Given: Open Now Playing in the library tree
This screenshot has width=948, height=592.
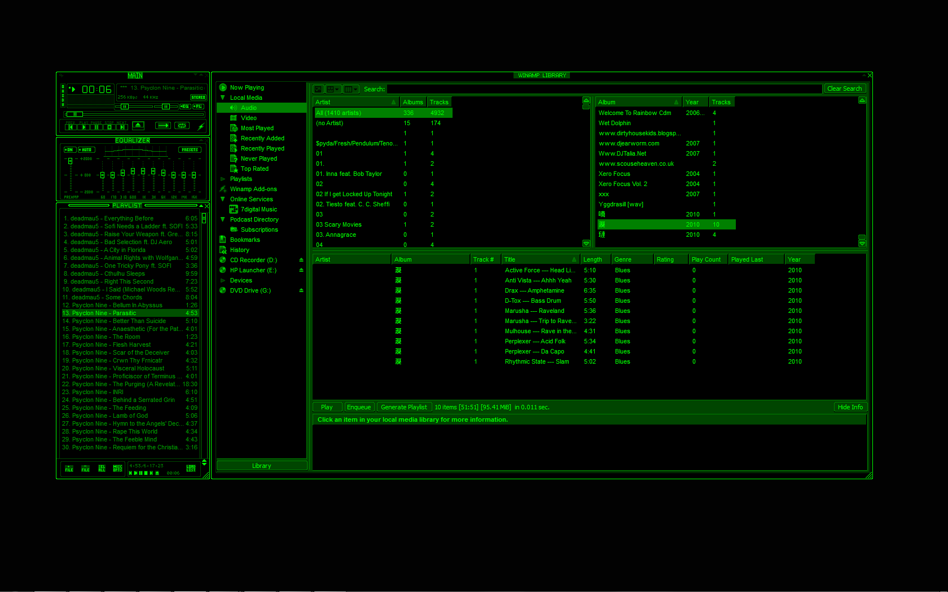Looking at the screenshot, I should (x=247, y=87).
